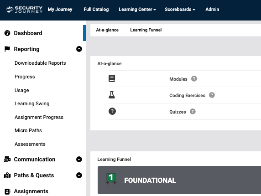Click the Assignments contact book icon
This screenshot has width=261, height=196.
pyautogui.click(x=7, y=191)
